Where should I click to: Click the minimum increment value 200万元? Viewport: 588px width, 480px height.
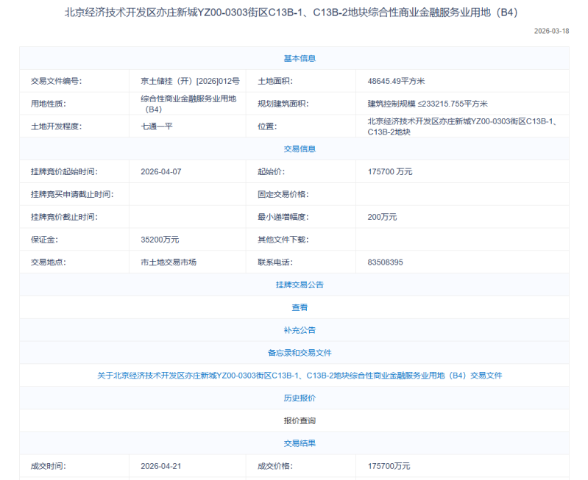click(382, 217)
